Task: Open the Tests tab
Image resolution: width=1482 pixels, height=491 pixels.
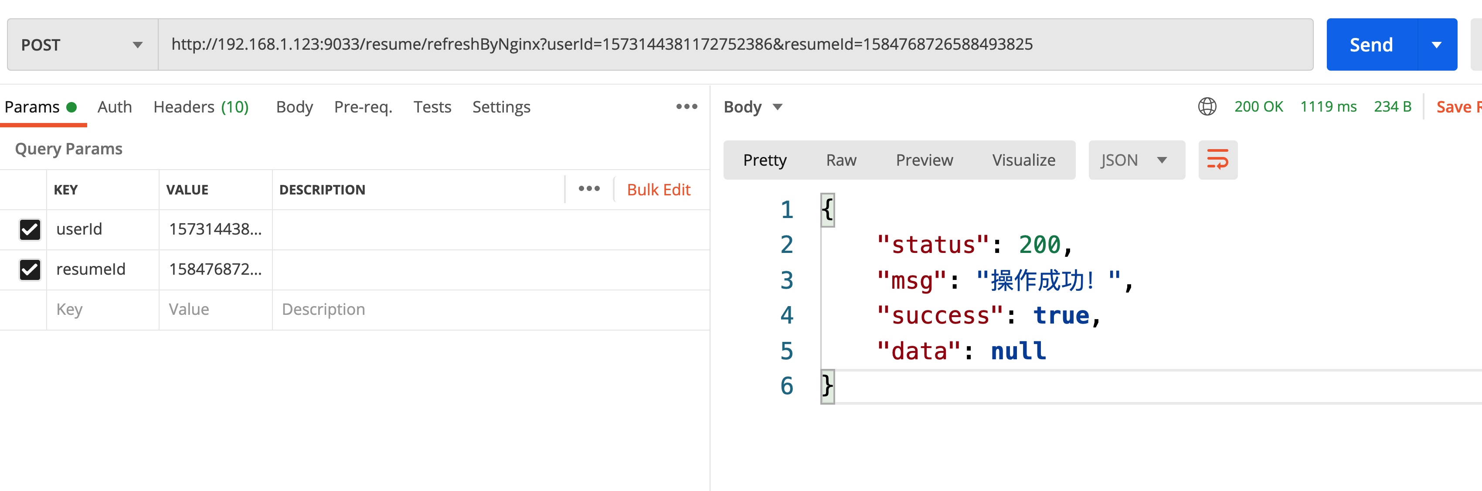Action: [432, 106]
